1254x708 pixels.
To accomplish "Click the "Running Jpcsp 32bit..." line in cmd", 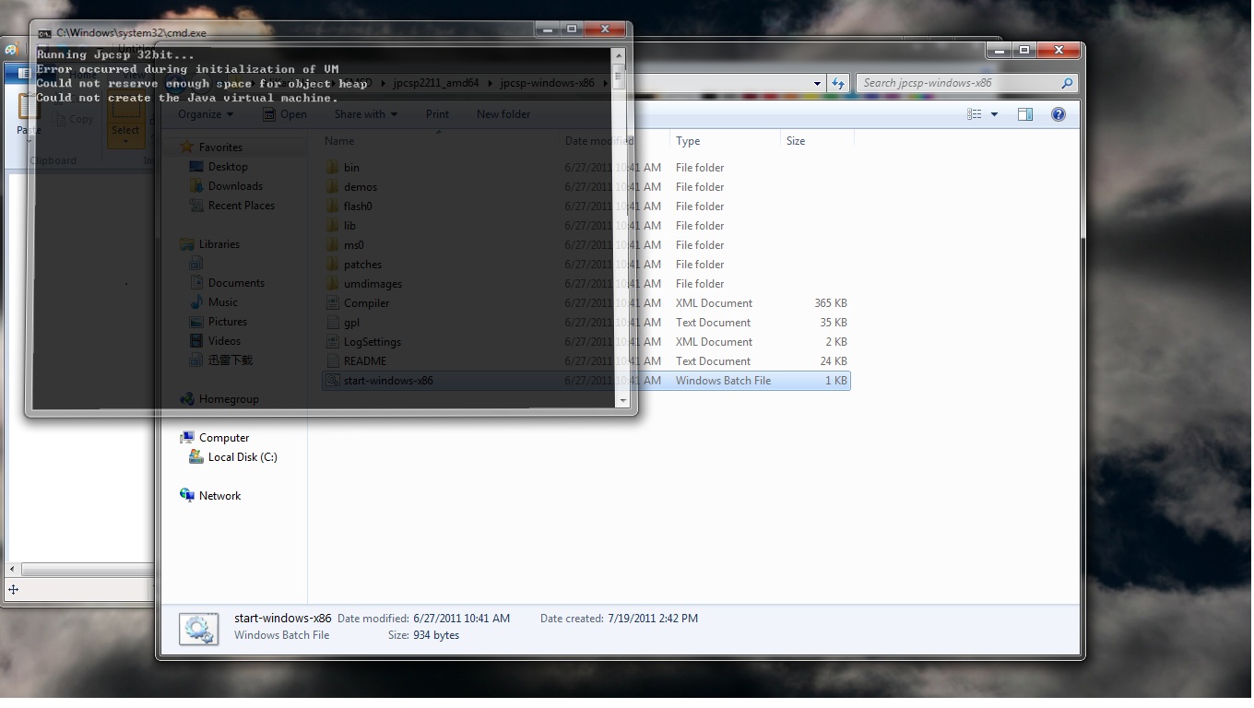I will [116, 54].
